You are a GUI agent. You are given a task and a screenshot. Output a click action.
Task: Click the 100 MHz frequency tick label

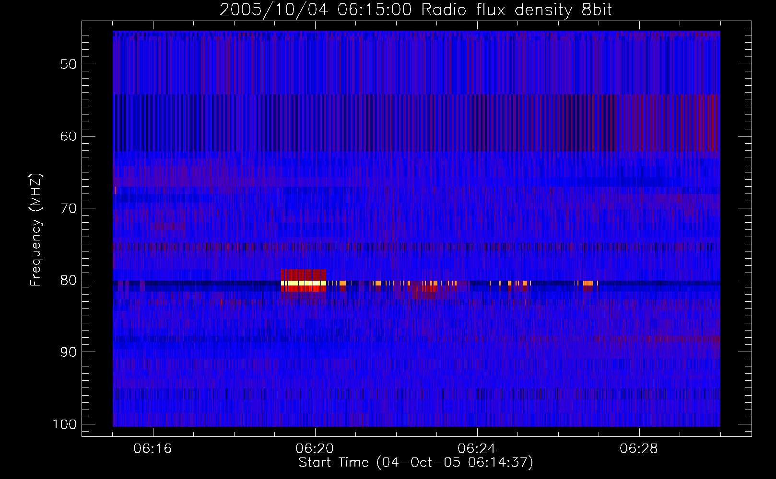coord(64,424)
